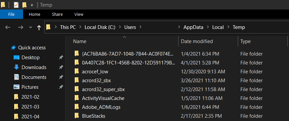Click folder icon of BlueStacks row
This screenshot has width=289, height=121.
coord(77,116)
